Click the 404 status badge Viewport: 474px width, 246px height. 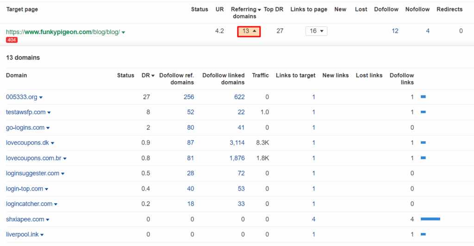pyautogui.click(x=12, y=40)
